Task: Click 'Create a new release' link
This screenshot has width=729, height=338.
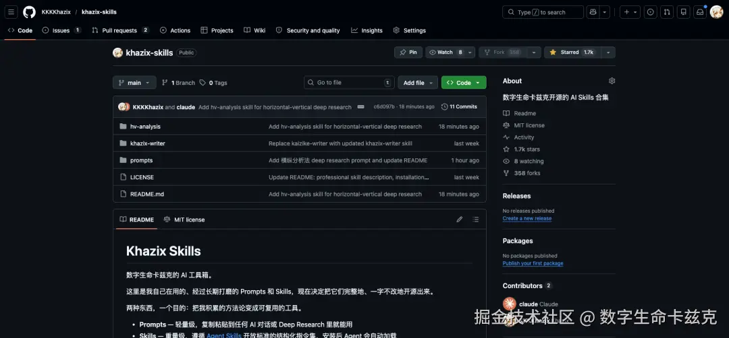Action: click(x=526, y=218)
